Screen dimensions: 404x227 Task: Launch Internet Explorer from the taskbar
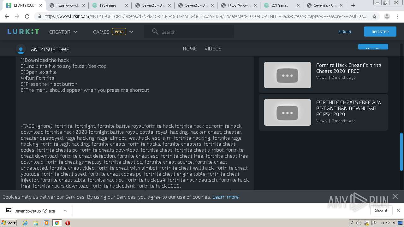pyautogui.click(x=25, y=223)
